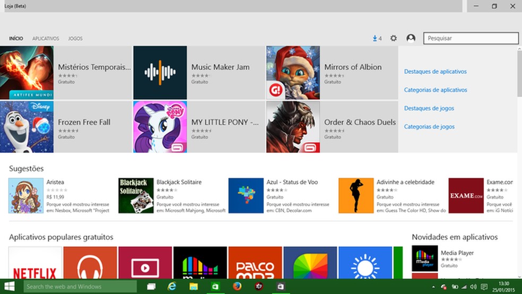Open Media Player icon under Novidades

pyautogui.click(x=425, y=258)
